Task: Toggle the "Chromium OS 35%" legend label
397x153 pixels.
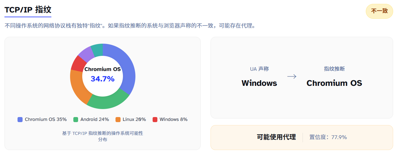Action: pos(46,119)
